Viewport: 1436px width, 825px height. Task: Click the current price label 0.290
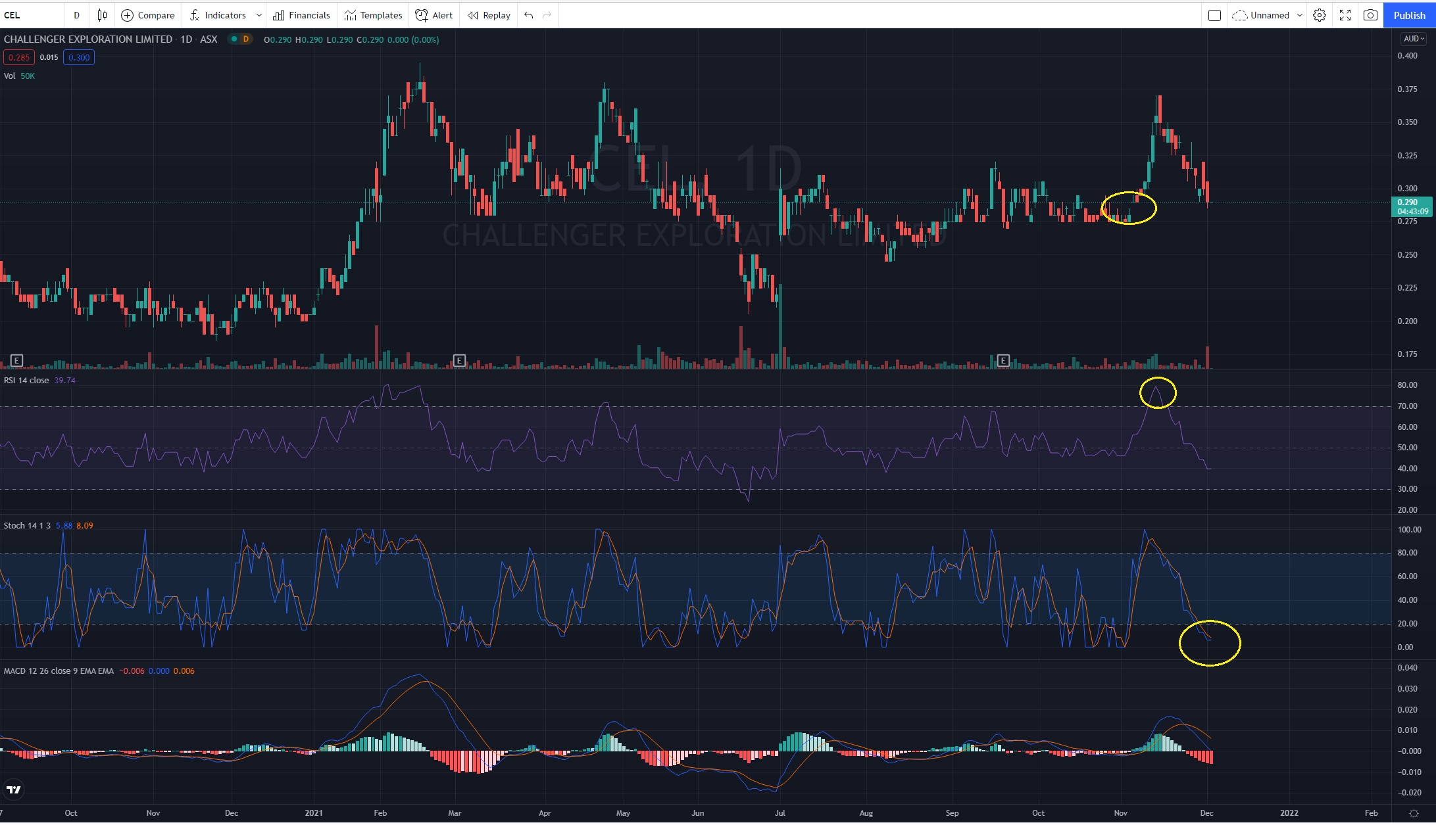1413,206
